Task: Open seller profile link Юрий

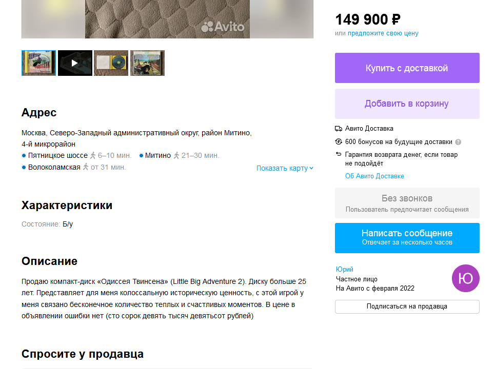Action: 344,270
